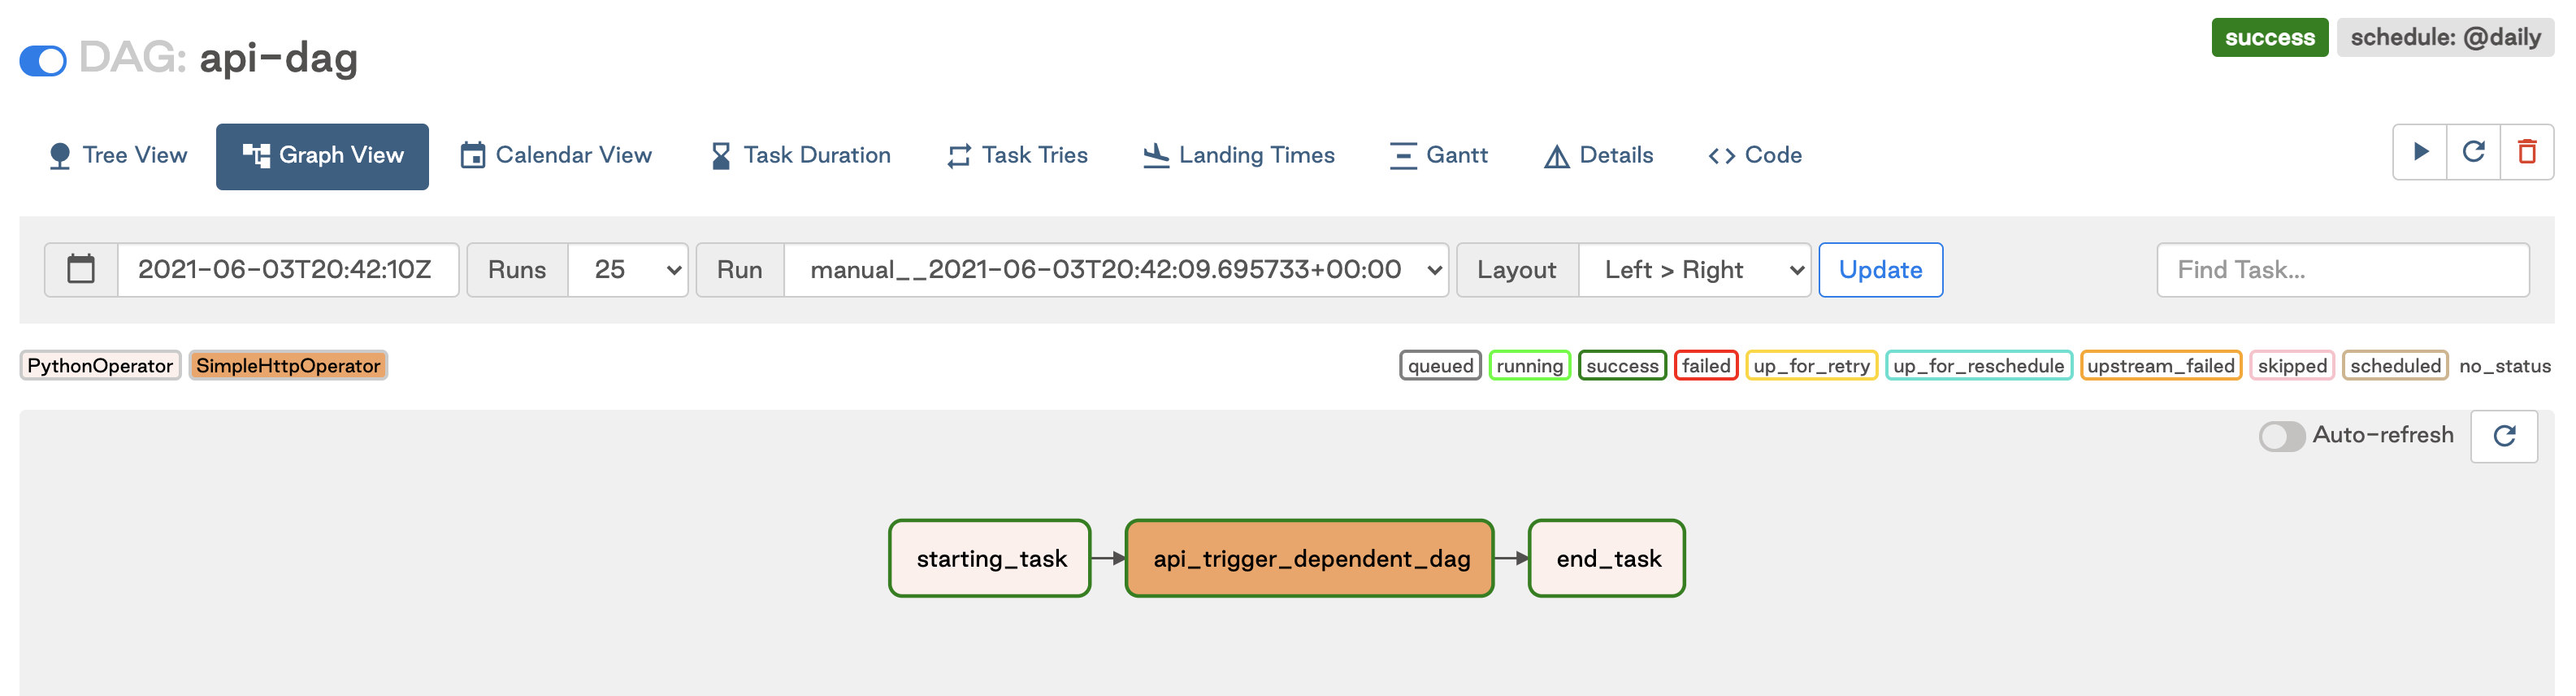The height and width of the screenshot is (696, 2576).
Task: Click the refresh DAG icon in header
Action: tap(2474, 152)
